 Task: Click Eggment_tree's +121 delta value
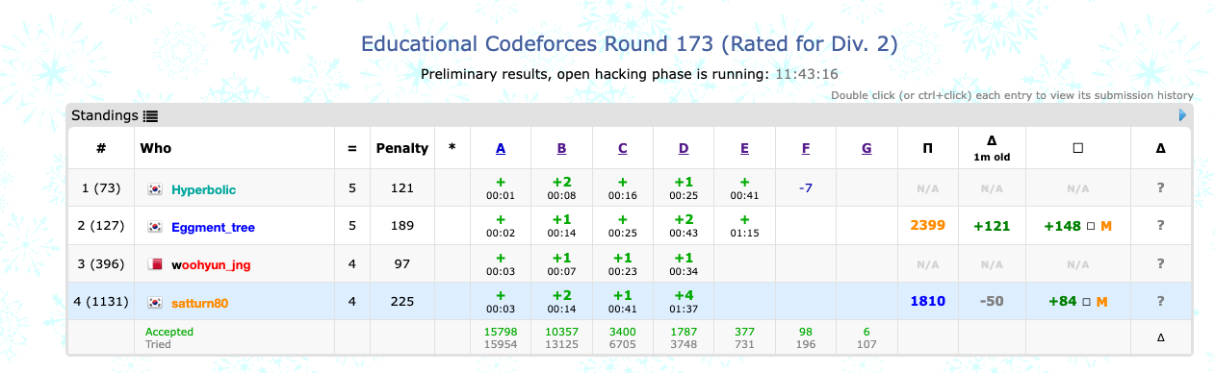pyautogui.click(x=992, y=226)
